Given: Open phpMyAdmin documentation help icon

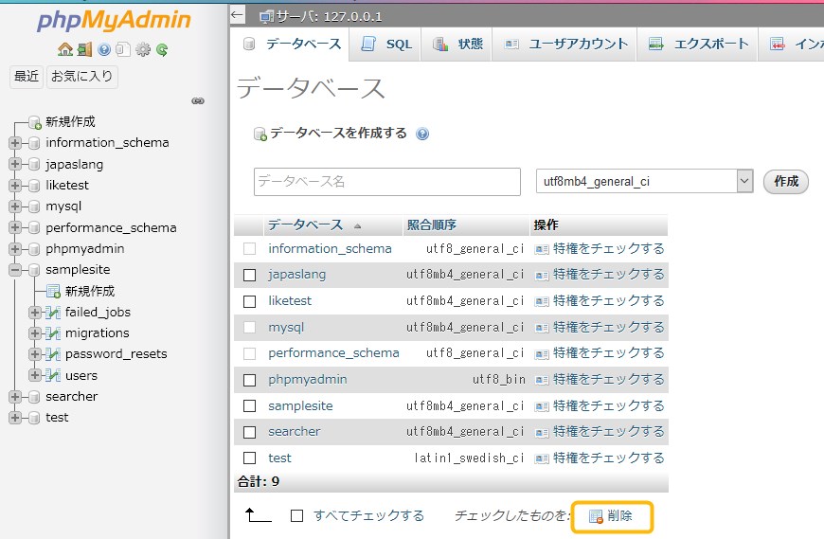Looking at the screenshot, I should tap(104, 49).
